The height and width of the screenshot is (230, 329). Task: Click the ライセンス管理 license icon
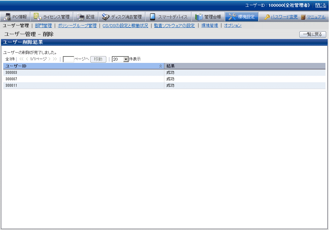point(37,17)
